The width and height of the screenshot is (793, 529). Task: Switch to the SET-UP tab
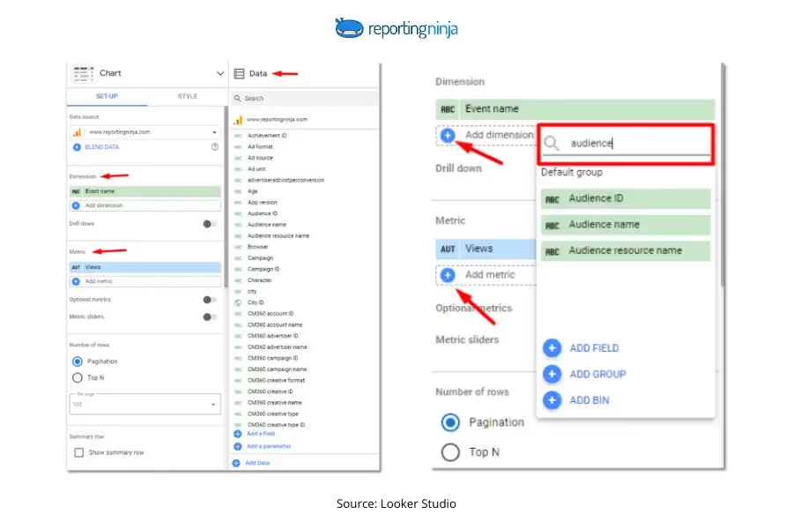point(107,96)
